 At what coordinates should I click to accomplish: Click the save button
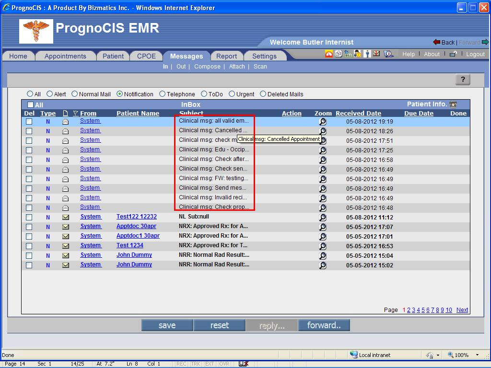(167, 325)
